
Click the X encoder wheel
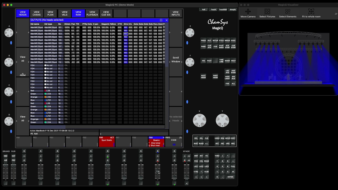pos(199,120)
